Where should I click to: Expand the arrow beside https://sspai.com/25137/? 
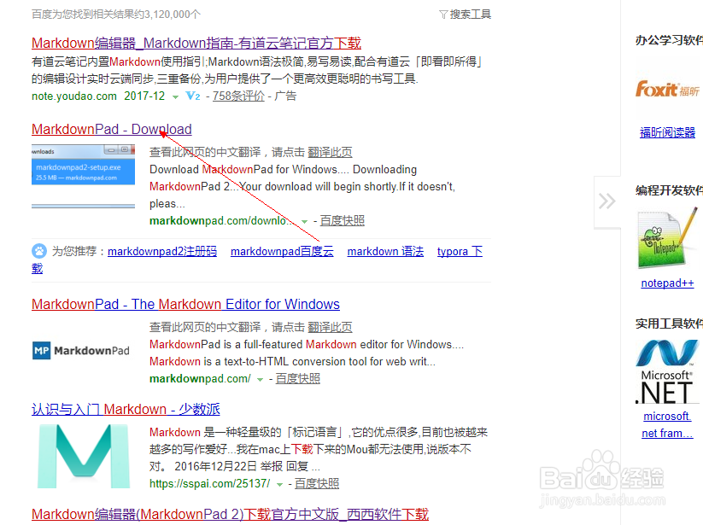(280, 484)
